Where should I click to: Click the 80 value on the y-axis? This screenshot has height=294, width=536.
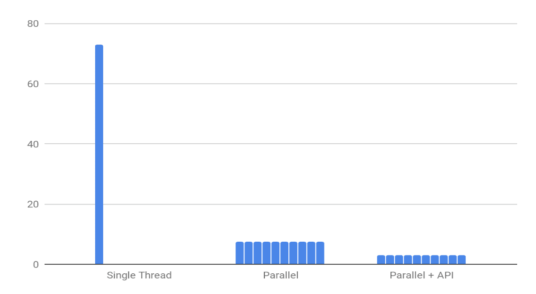click(33, 24)
